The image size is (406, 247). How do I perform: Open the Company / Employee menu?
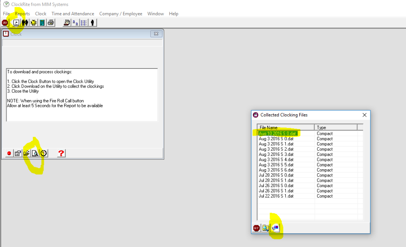[121, 13]
